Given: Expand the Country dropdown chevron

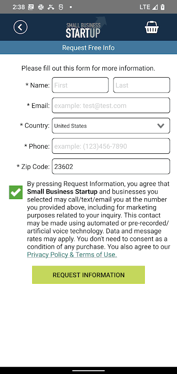Looking at the screenshot, I should point(161,126).
